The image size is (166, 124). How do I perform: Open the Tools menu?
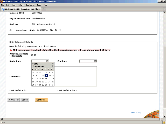click(39, 5)
